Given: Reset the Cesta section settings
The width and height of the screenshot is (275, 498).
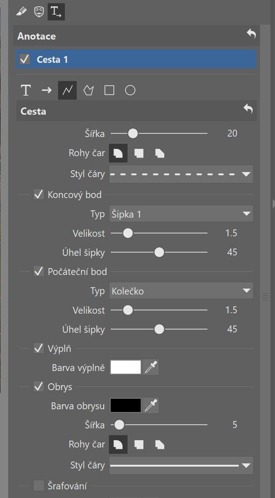Looking at the screenshot, I should (x=248, y=110).
